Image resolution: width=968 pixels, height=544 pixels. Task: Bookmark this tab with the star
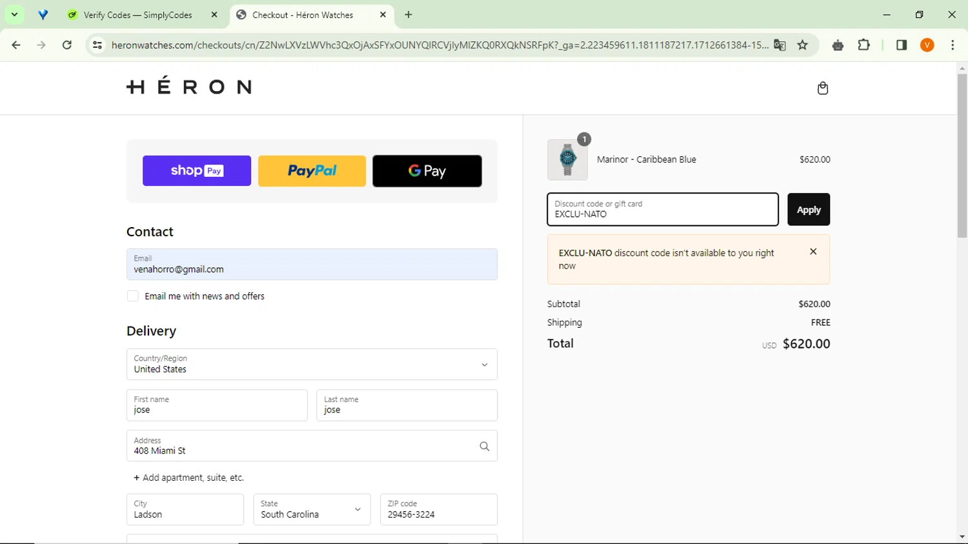[803, 45]
